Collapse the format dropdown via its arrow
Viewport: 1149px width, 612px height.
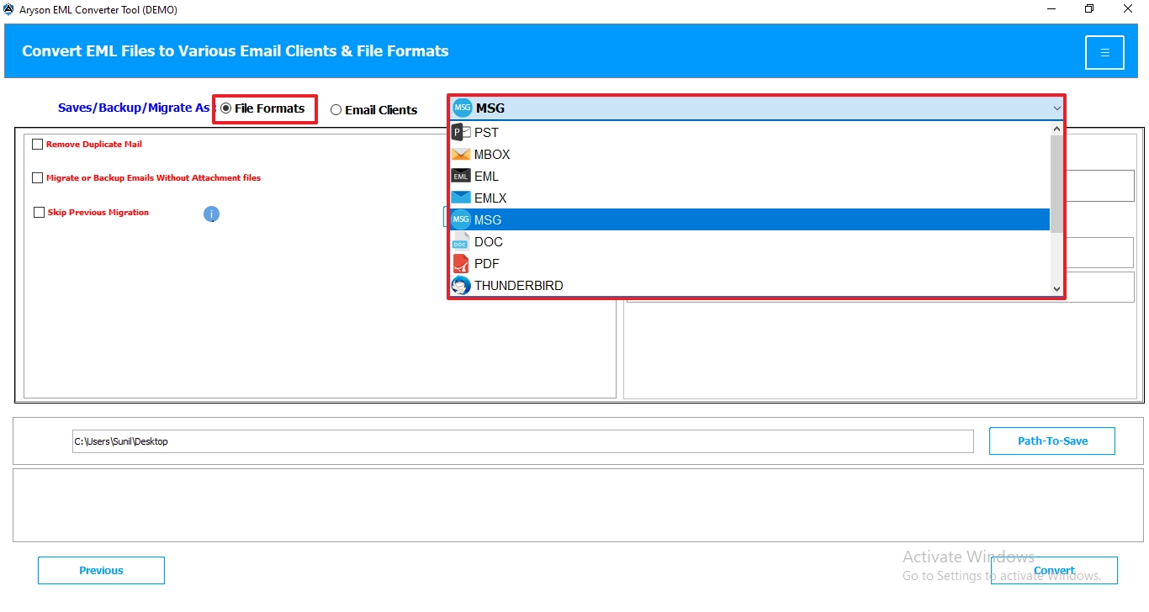pyautogui.click(x=1056, y=108)
